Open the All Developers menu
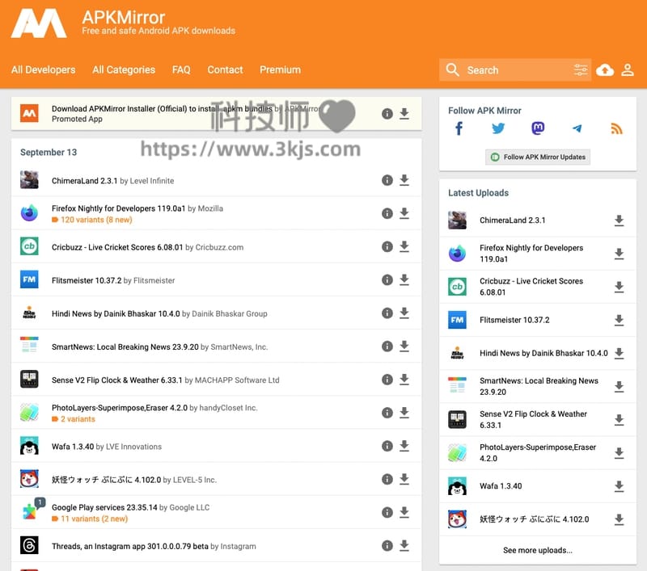This screenshot has width=647, height=571. click(44, 70)
